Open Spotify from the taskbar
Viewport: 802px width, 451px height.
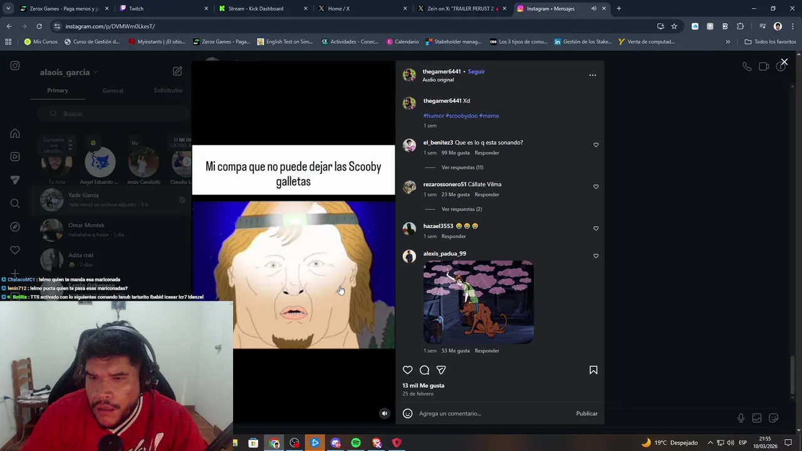point(356,443)
